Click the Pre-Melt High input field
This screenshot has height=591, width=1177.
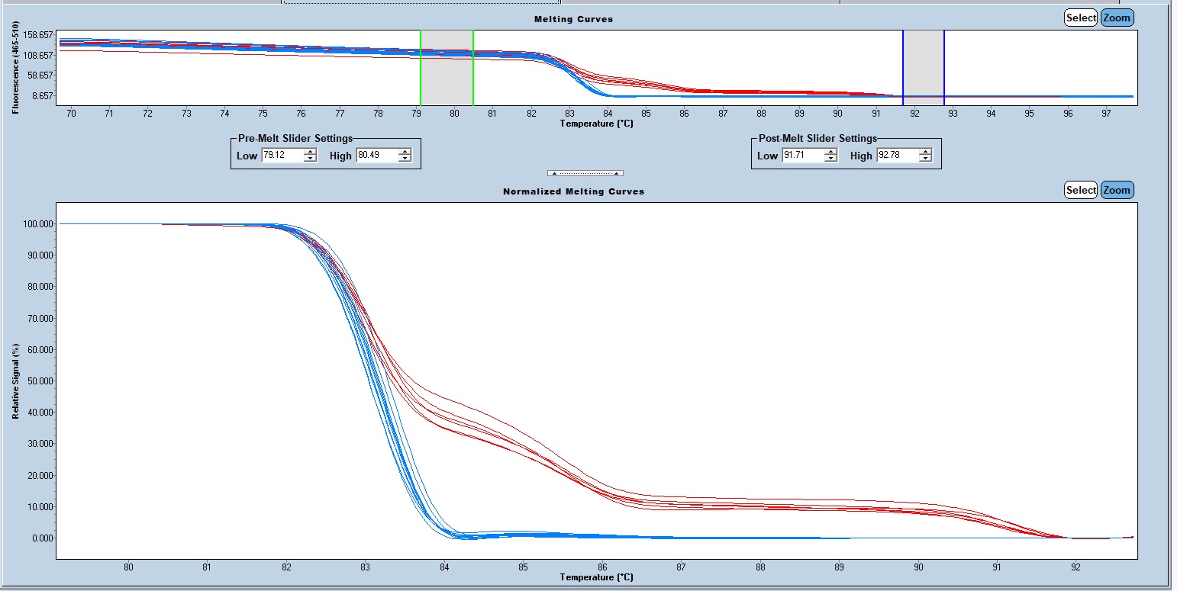[x=376, y=156]
